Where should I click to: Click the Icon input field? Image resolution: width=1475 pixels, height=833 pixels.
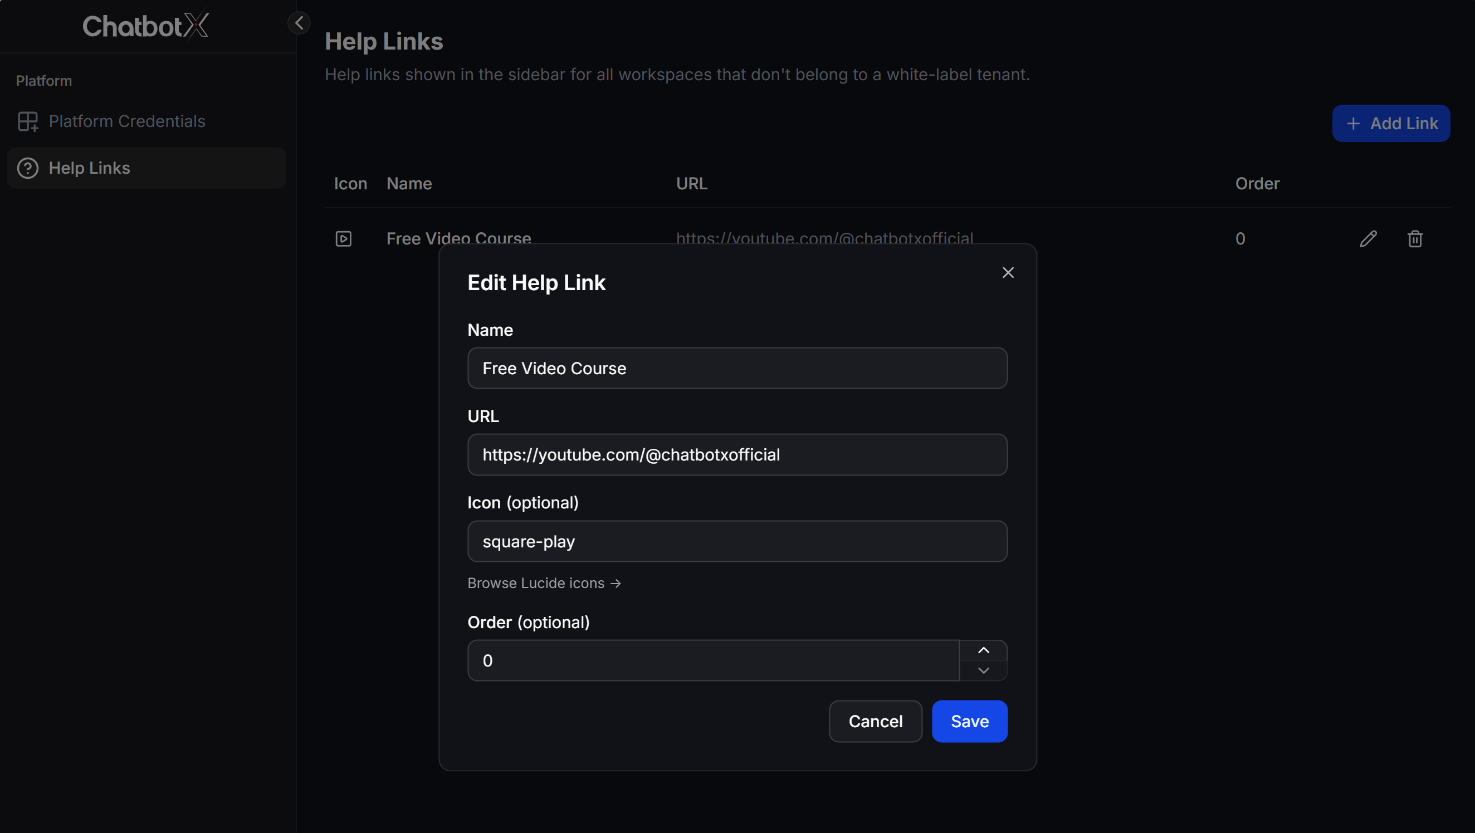[737, 541]
